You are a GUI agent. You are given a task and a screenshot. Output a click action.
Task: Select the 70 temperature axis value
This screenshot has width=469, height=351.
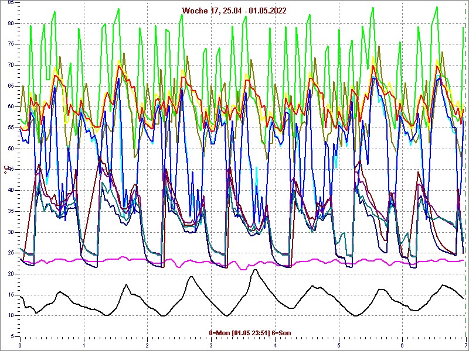tap(11, 66)
